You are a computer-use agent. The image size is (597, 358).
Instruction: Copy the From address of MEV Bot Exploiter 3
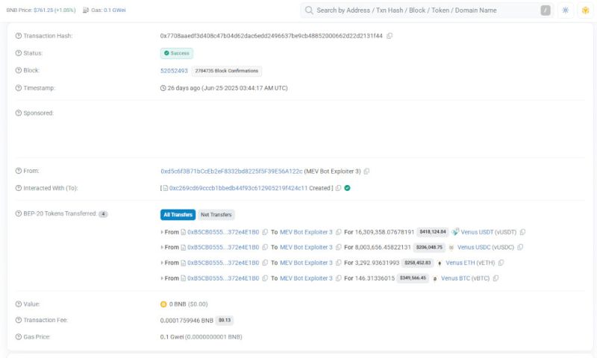click(366, 172)
